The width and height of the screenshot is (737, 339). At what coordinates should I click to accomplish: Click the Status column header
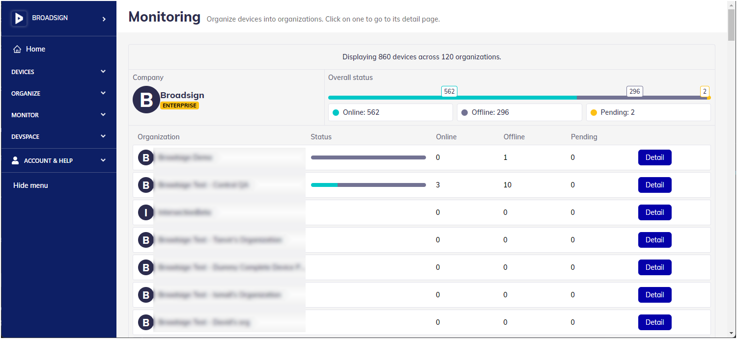[321, 137]
